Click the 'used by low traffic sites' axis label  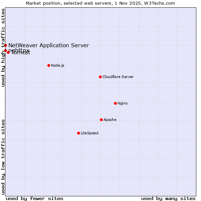[x=3, y=156]
